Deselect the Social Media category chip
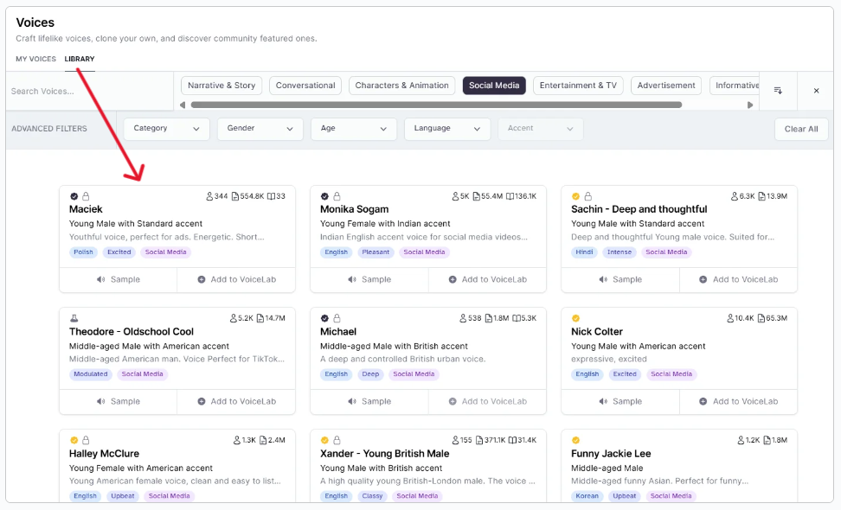The height and width of the screenshot is (510, 841). (x=494, y=86)
